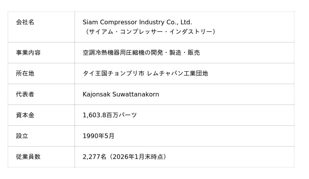Click the 事業内容 row label

28,52
